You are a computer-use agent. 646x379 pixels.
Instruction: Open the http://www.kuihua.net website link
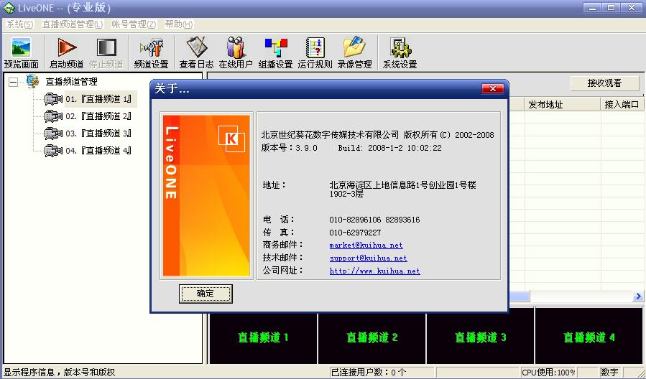[374, 271]
